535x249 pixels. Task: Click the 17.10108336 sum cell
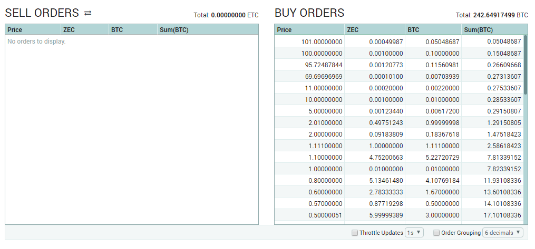pyautogui.click(x=492, y=215)
